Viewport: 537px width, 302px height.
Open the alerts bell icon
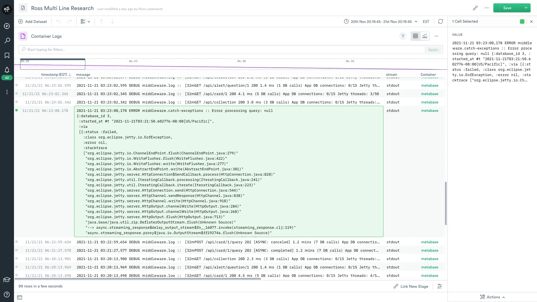(7, 70)
